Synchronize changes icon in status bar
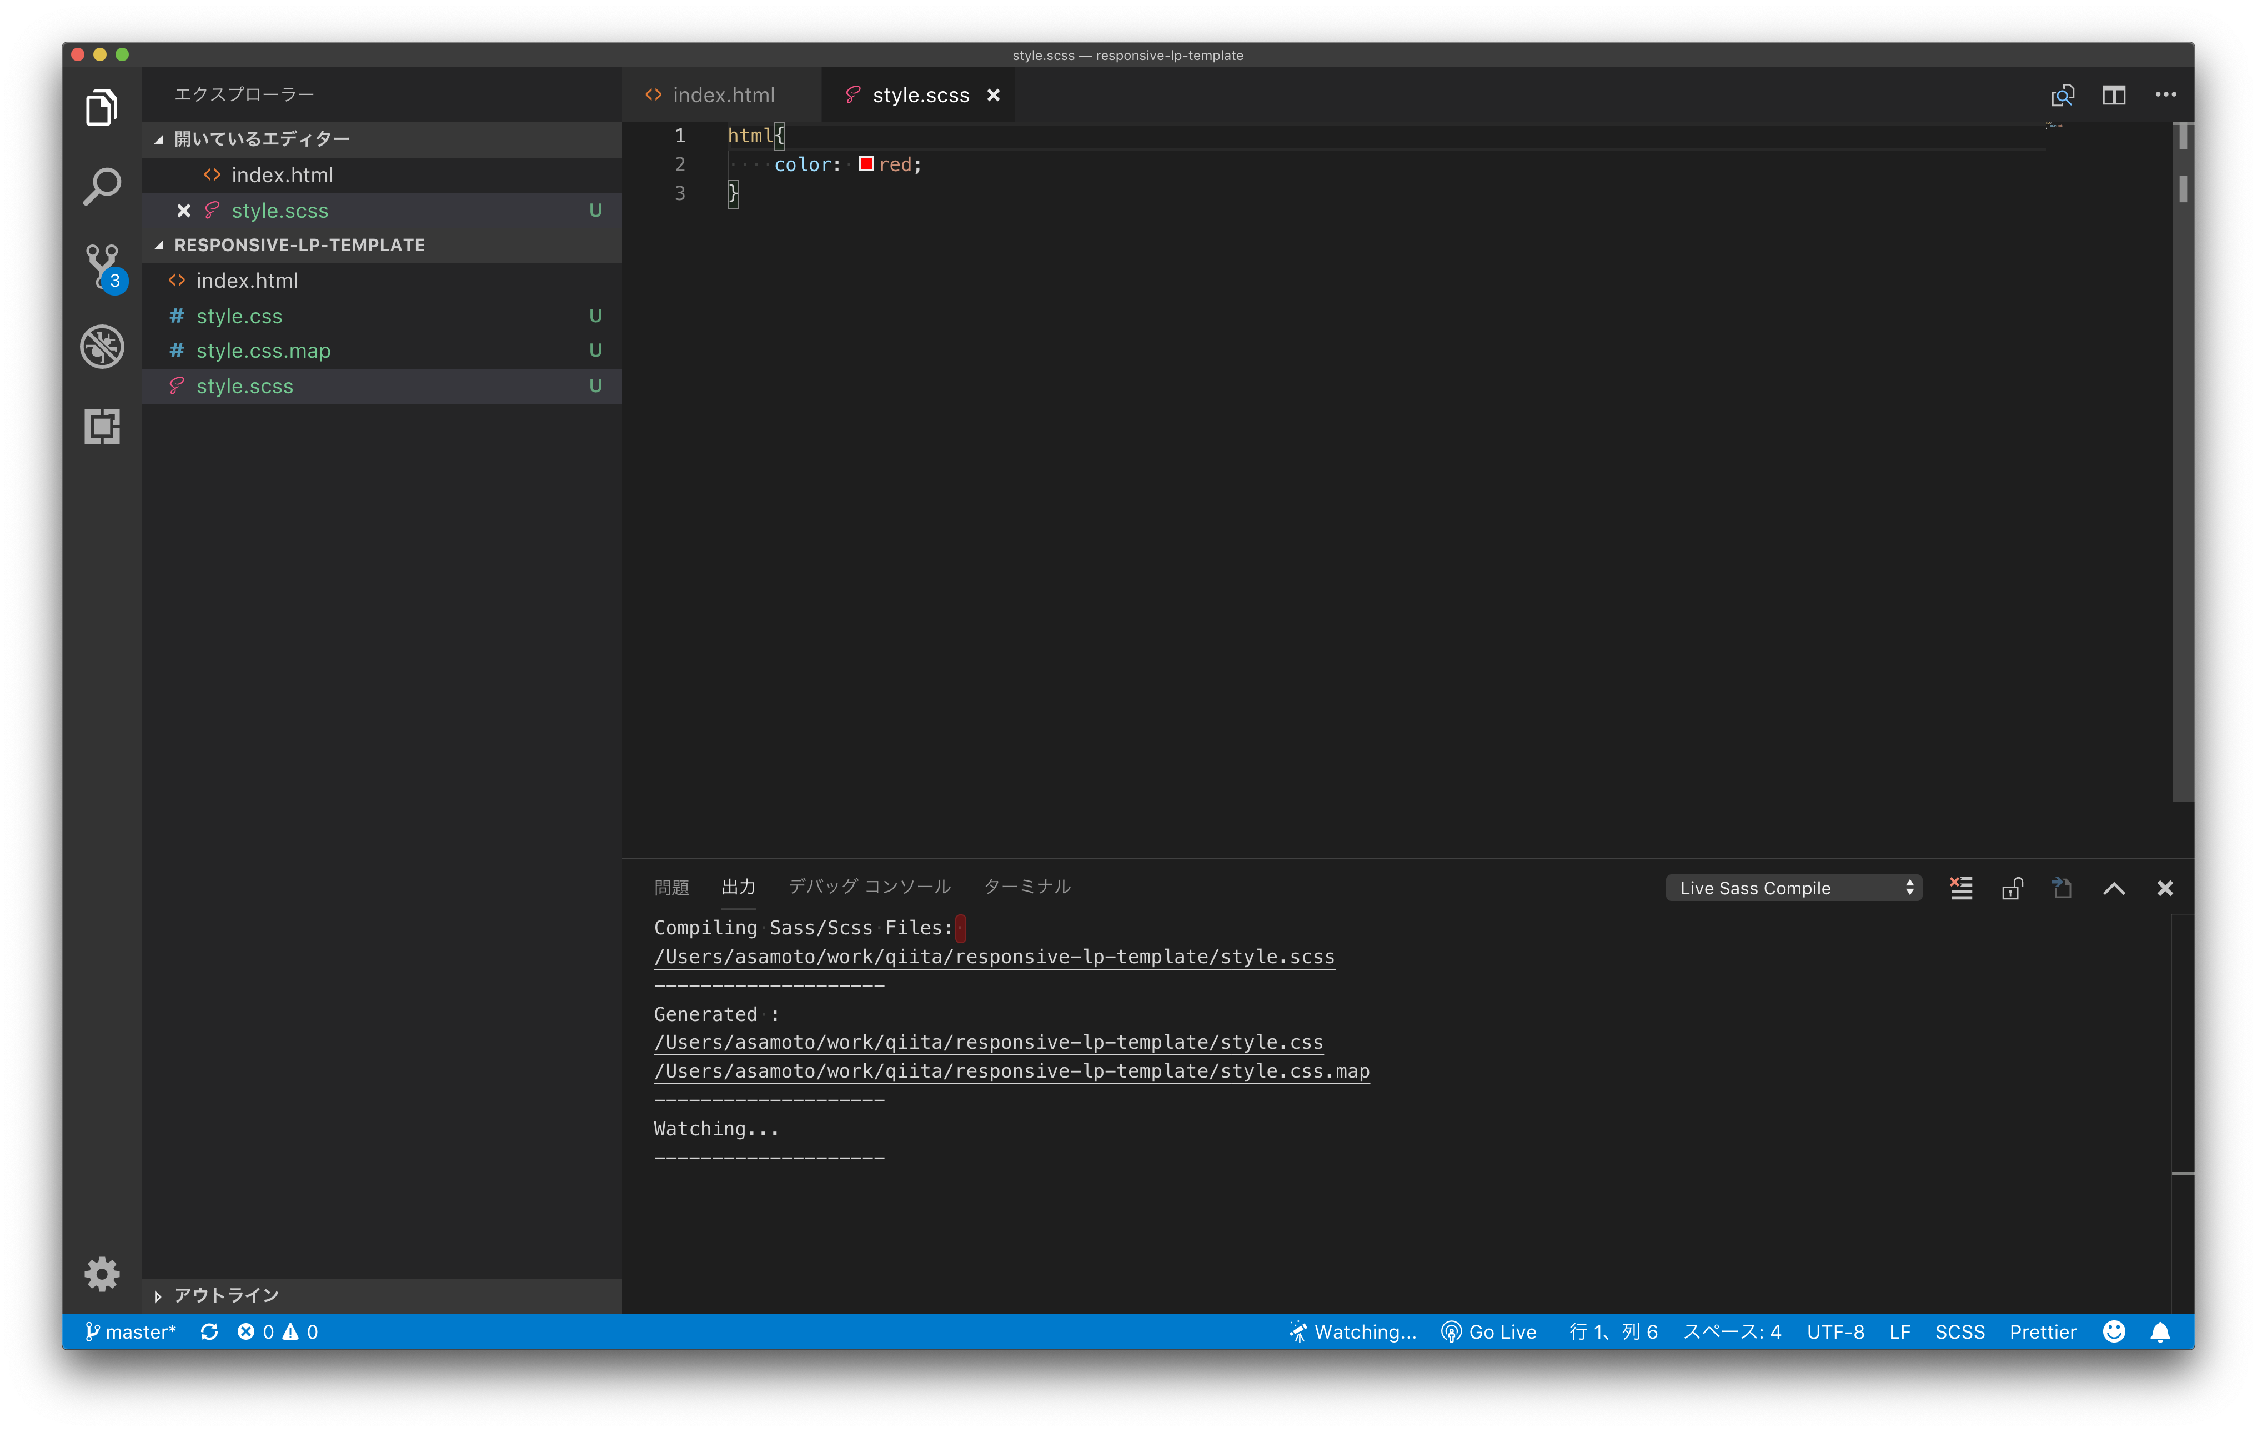 209,1331
